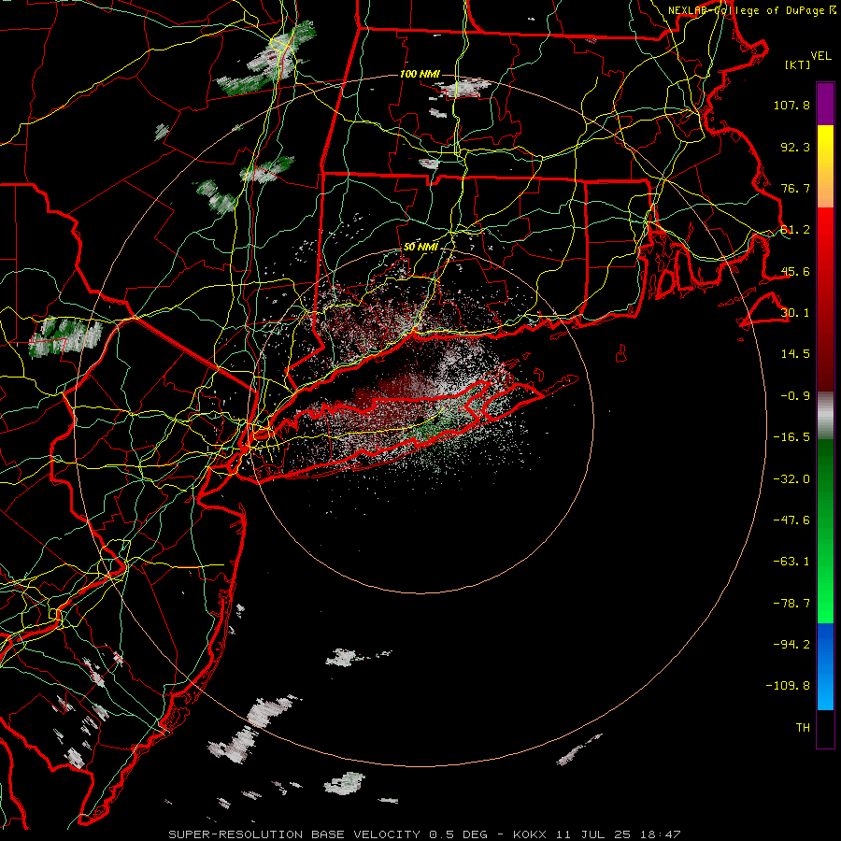Click the 92.3 velocity scale label
Screen dimensions: 841x841
coord(795,147)
